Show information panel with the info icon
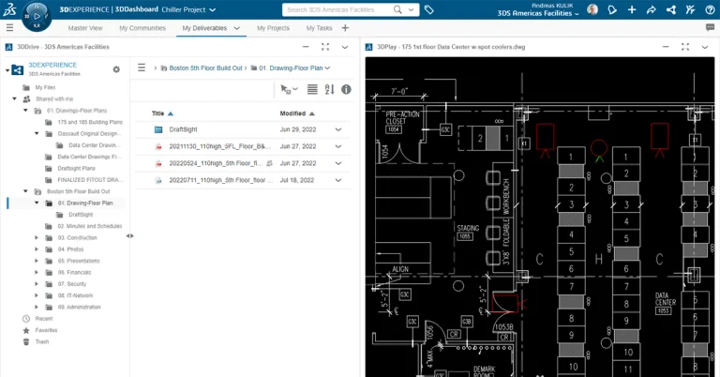 tap(346, 90)
